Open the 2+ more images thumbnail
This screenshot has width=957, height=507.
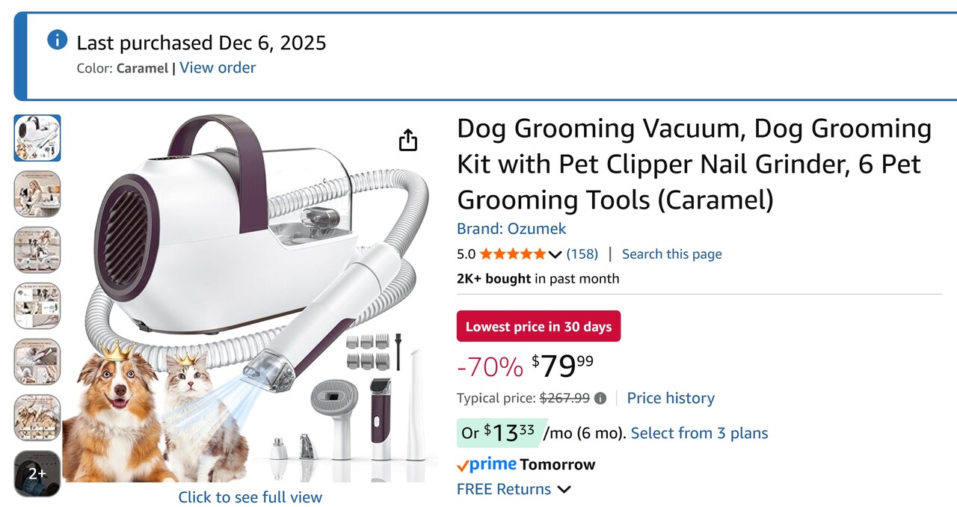(x=37, y=473)
